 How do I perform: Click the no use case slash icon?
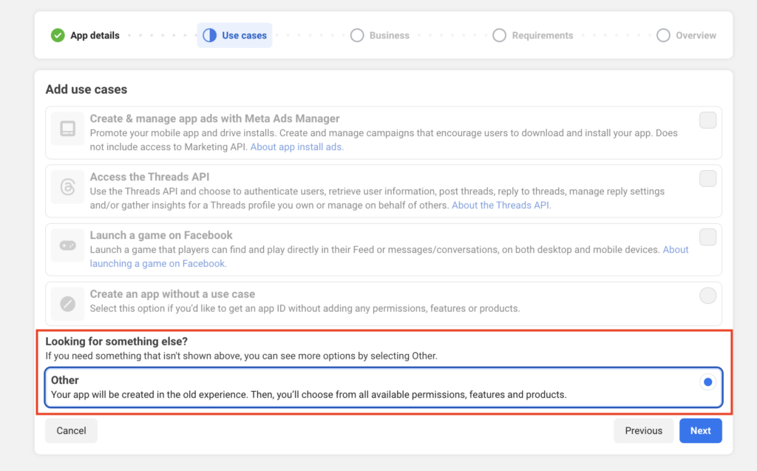pos(68,303)
